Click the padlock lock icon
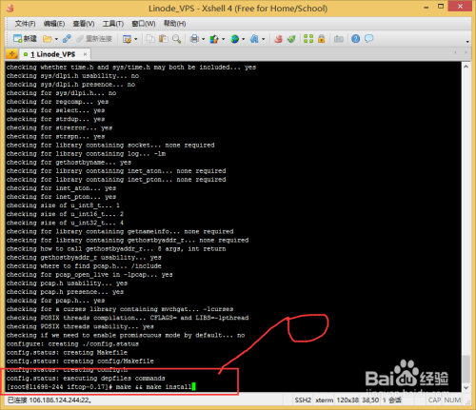 pyautogui.click(x=322, y=39)
